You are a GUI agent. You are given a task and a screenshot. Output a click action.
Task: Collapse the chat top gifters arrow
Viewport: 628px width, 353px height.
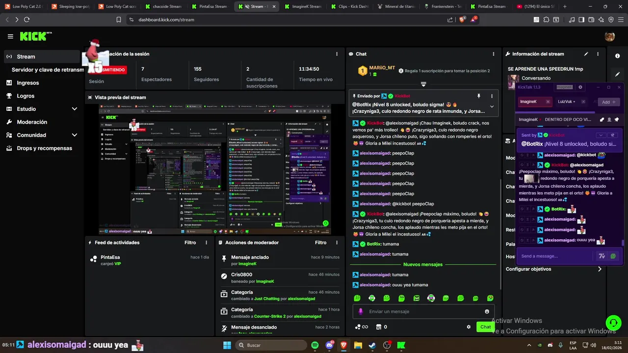(423, 84)
